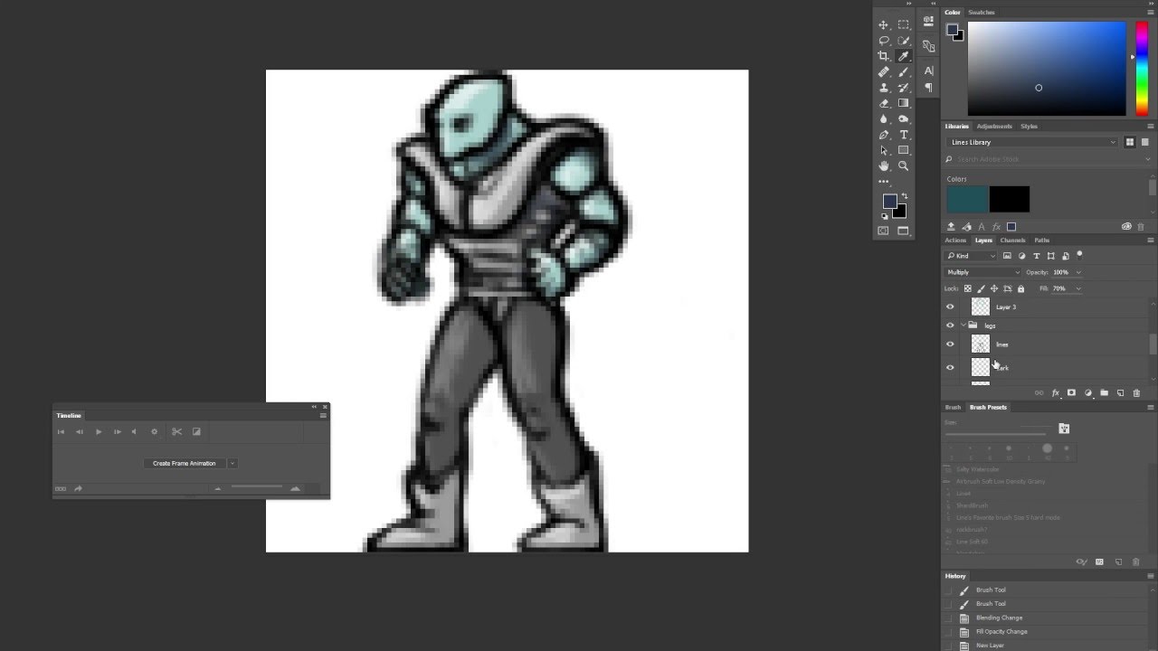Collapse the legs group
Screen dimensions: 1158x651
pos(963,325)
